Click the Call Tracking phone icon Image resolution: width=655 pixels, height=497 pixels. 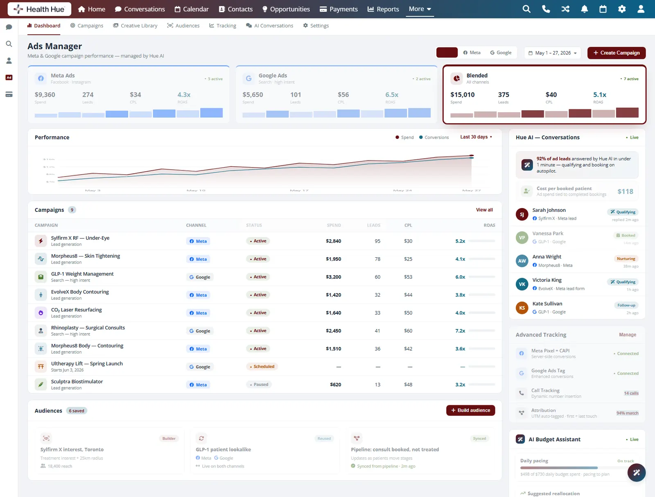click(x=522, y=393)
